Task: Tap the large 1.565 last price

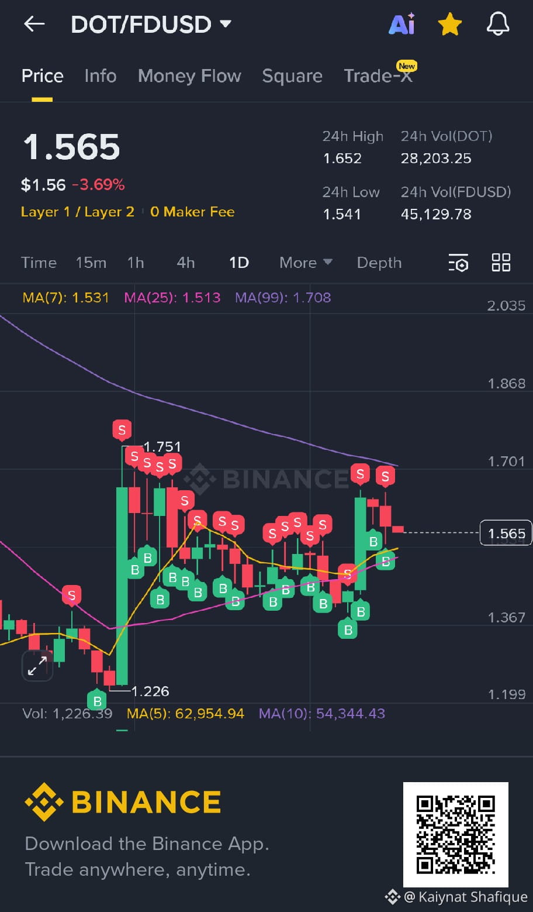Action: coord(71,147)
